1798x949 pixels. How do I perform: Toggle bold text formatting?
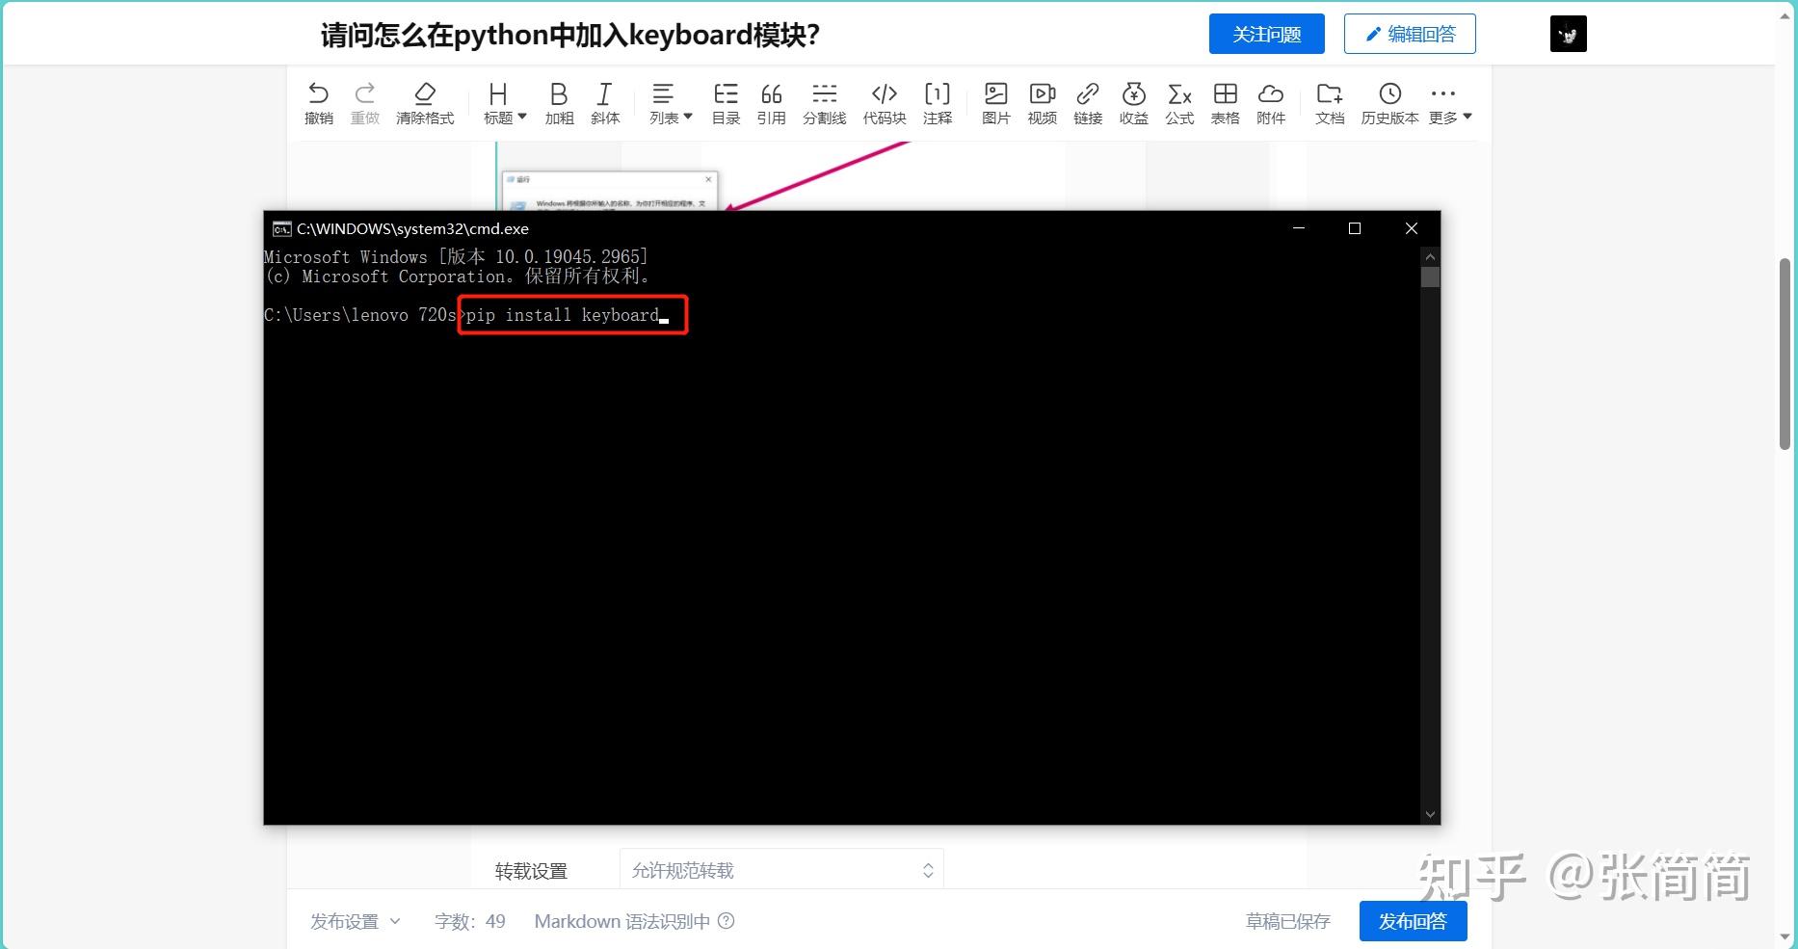coord(558,103)
